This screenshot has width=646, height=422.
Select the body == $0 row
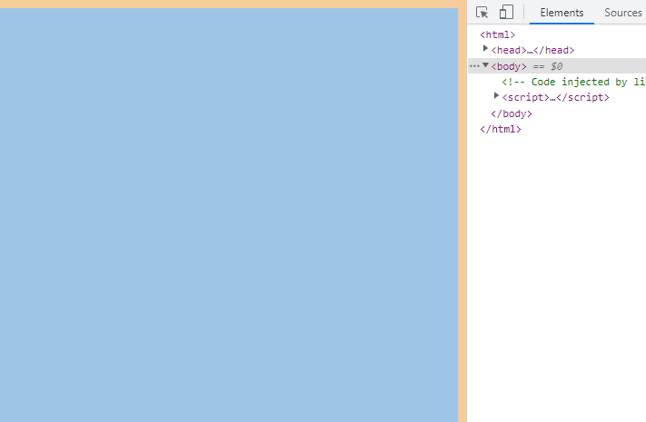click(557, 66)
